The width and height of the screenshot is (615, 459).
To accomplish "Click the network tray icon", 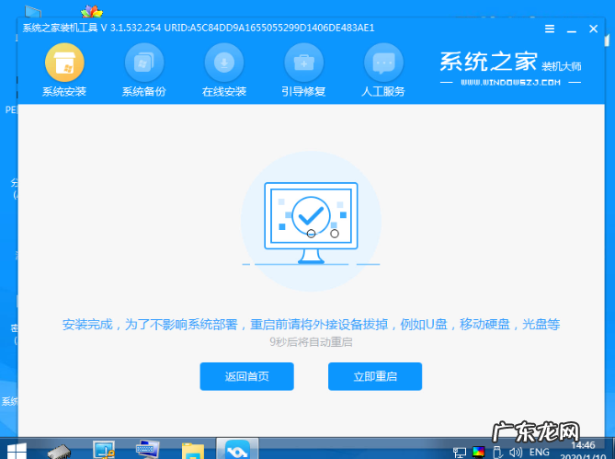I will point(460,453).
